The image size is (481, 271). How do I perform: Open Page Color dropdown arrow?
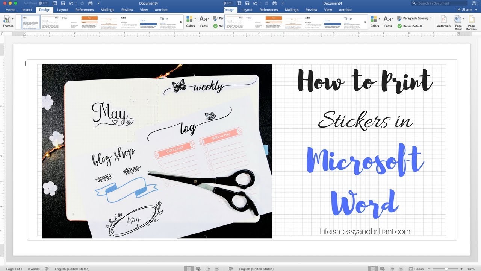pyautogui.click(x=463, y=18)
